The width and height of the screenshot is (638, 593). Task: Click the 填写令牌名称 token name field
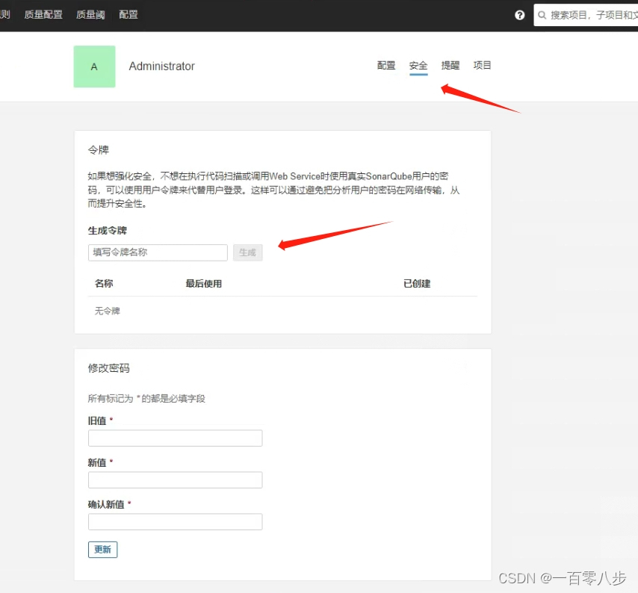click(x=157, y=252)
